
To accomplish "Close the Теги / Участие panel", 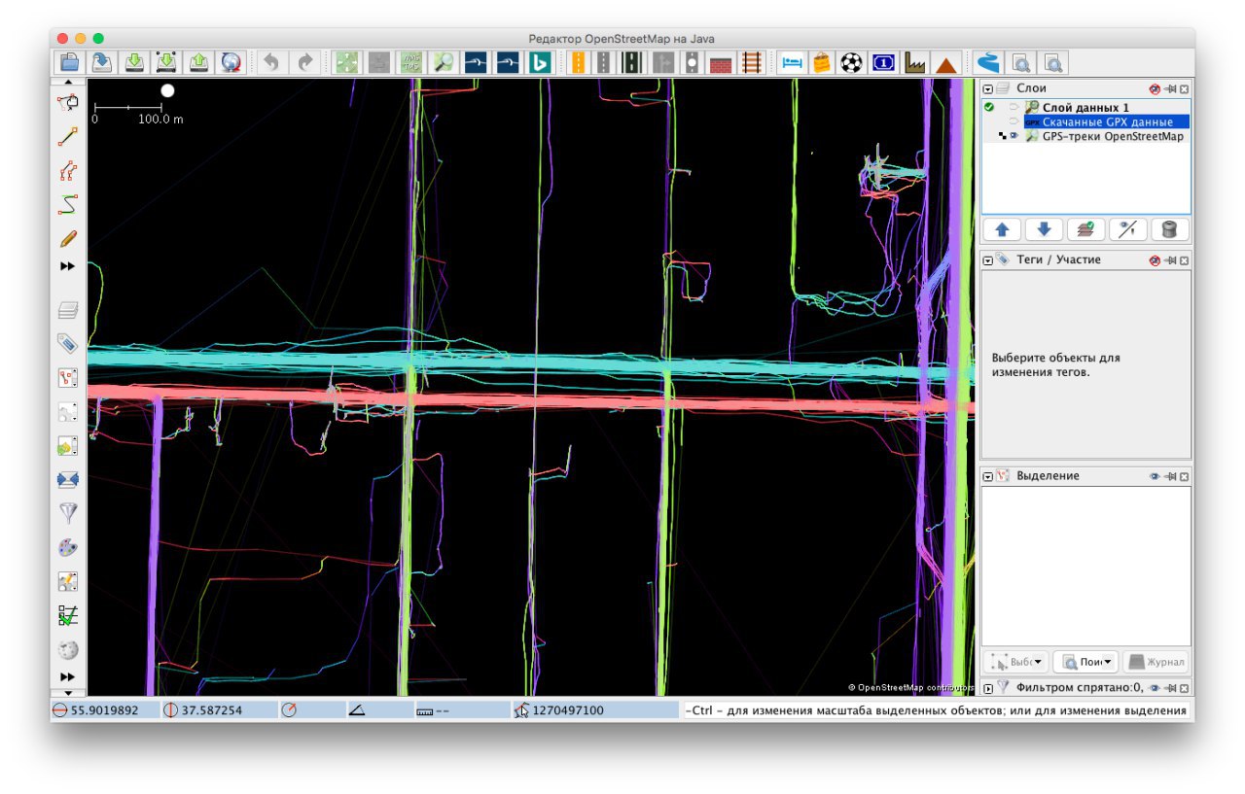I will click(x=1184, y=260).
